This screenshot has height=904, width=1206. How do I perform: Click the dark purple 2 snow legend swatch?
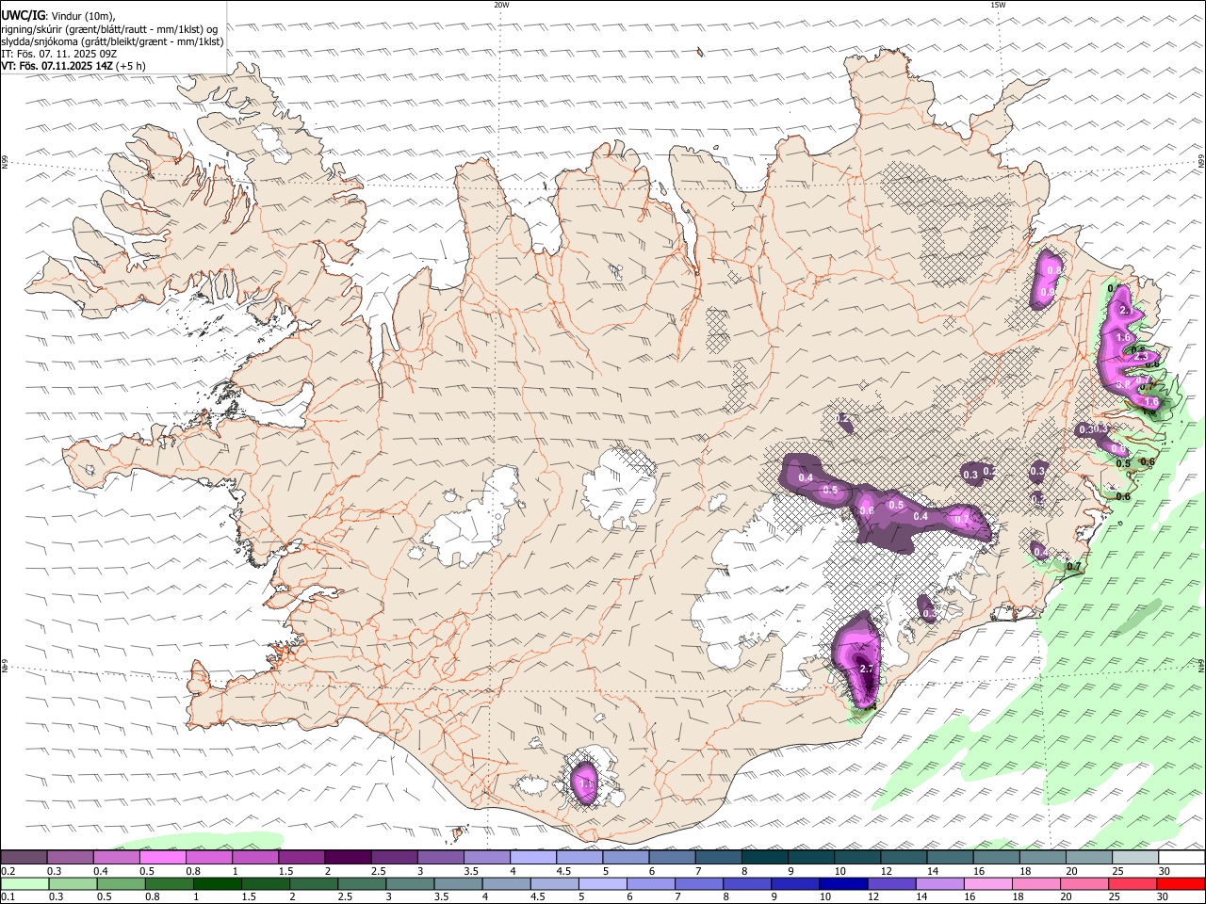tap(348, 858)
